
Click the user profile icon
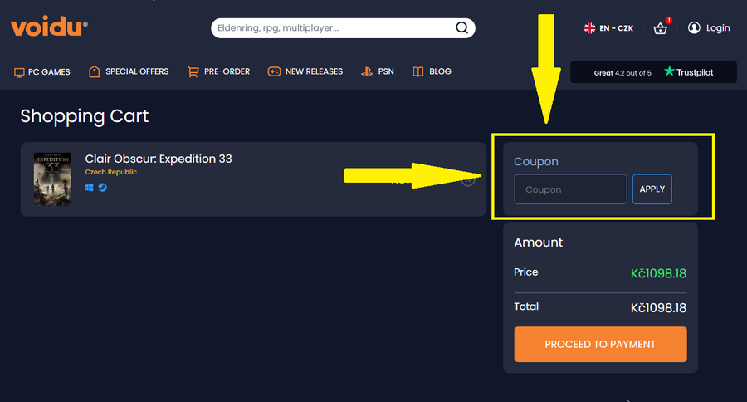pyautogui.click(x=694, y=28)
